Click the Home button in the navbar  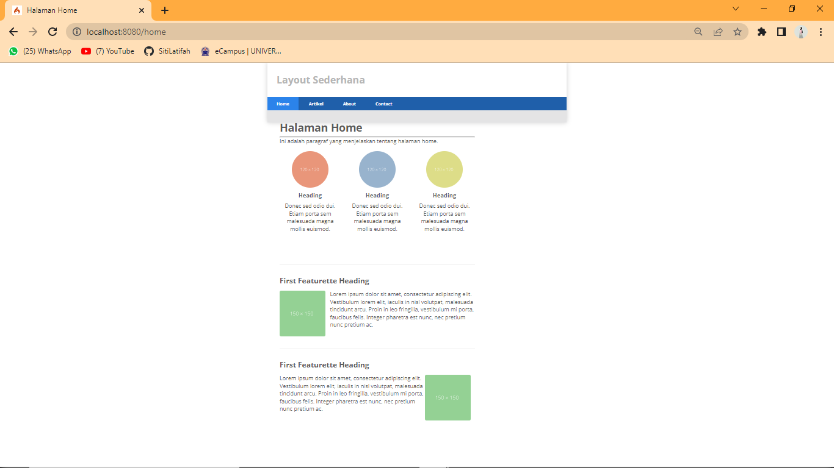click(282, 104)
